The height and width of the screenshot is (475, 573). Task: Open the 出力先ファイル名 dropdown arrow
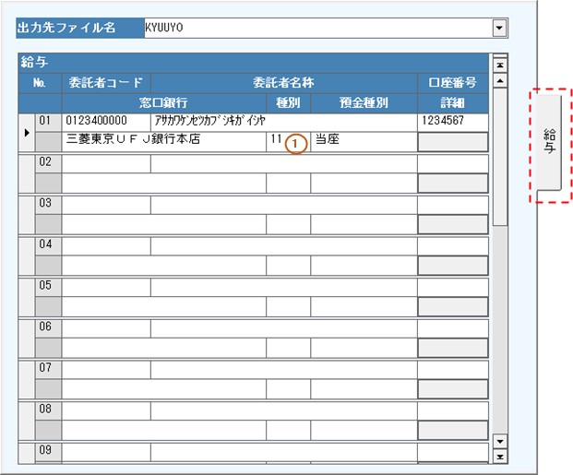(500, 29)
